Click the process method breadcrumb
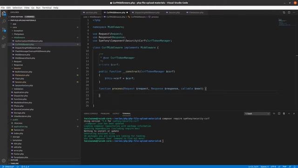 155,17
